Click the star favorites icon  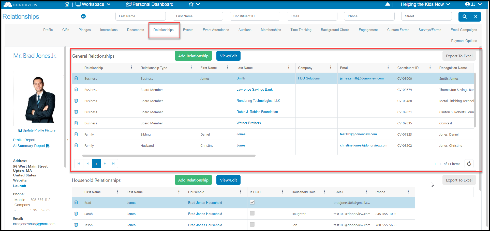(191, 4)
